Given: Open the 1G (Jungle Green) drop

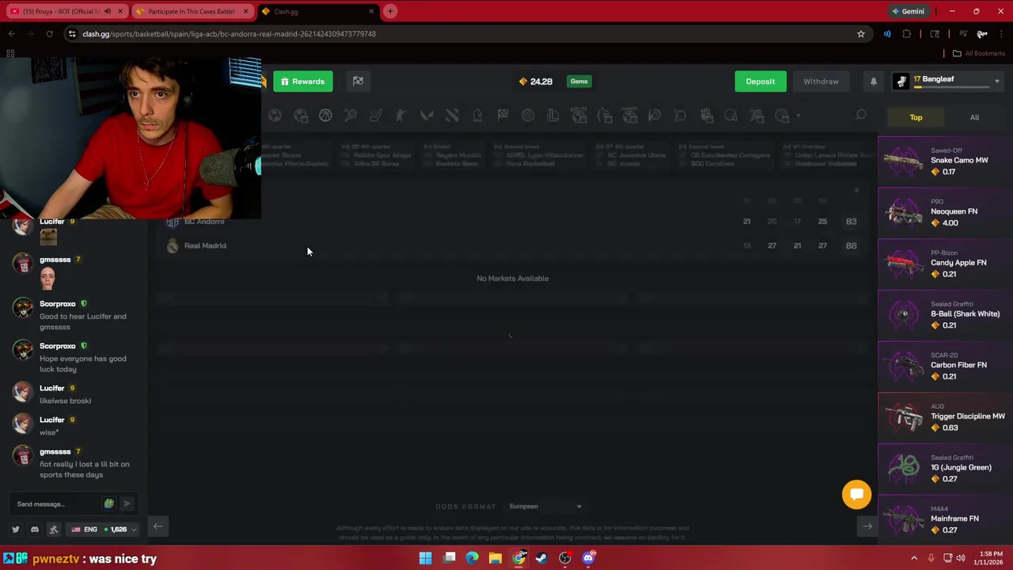Looking at the screenshot, I should (x=946, y=469).
